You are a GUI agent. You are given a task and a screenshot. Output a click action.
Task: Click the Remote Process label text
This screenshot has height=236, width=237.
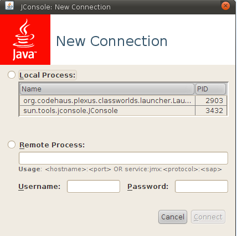52,145
